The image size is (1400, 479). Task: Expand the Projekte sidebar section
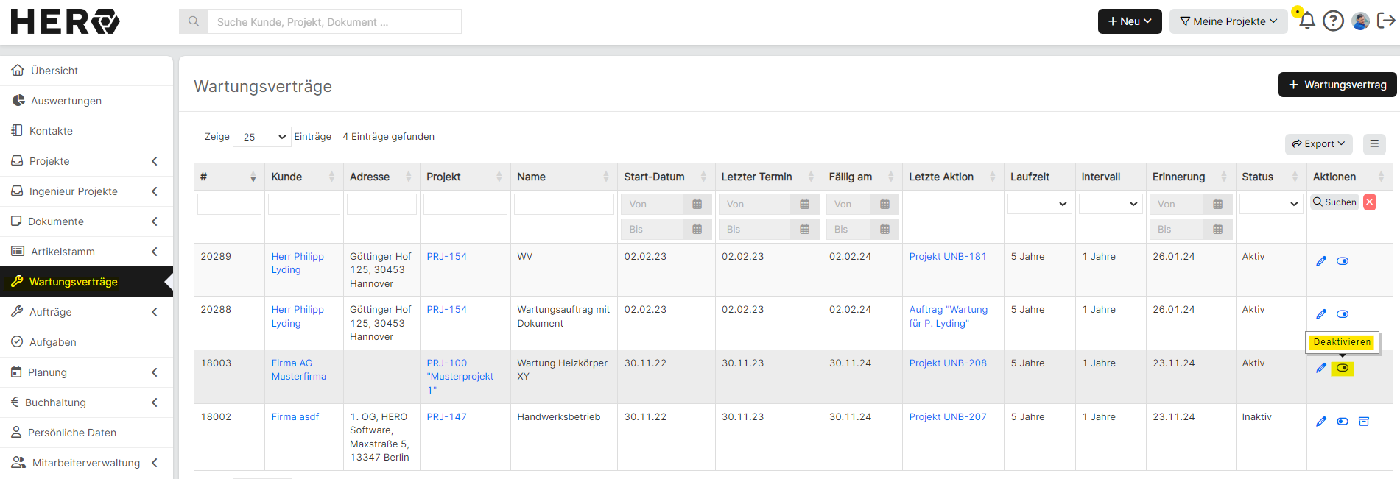[x=86, y=161]
